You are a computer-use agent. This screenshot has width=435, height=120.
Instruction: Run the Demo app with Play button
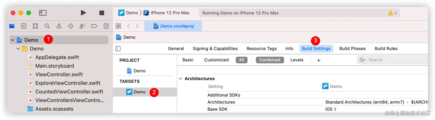pos(83,13)
